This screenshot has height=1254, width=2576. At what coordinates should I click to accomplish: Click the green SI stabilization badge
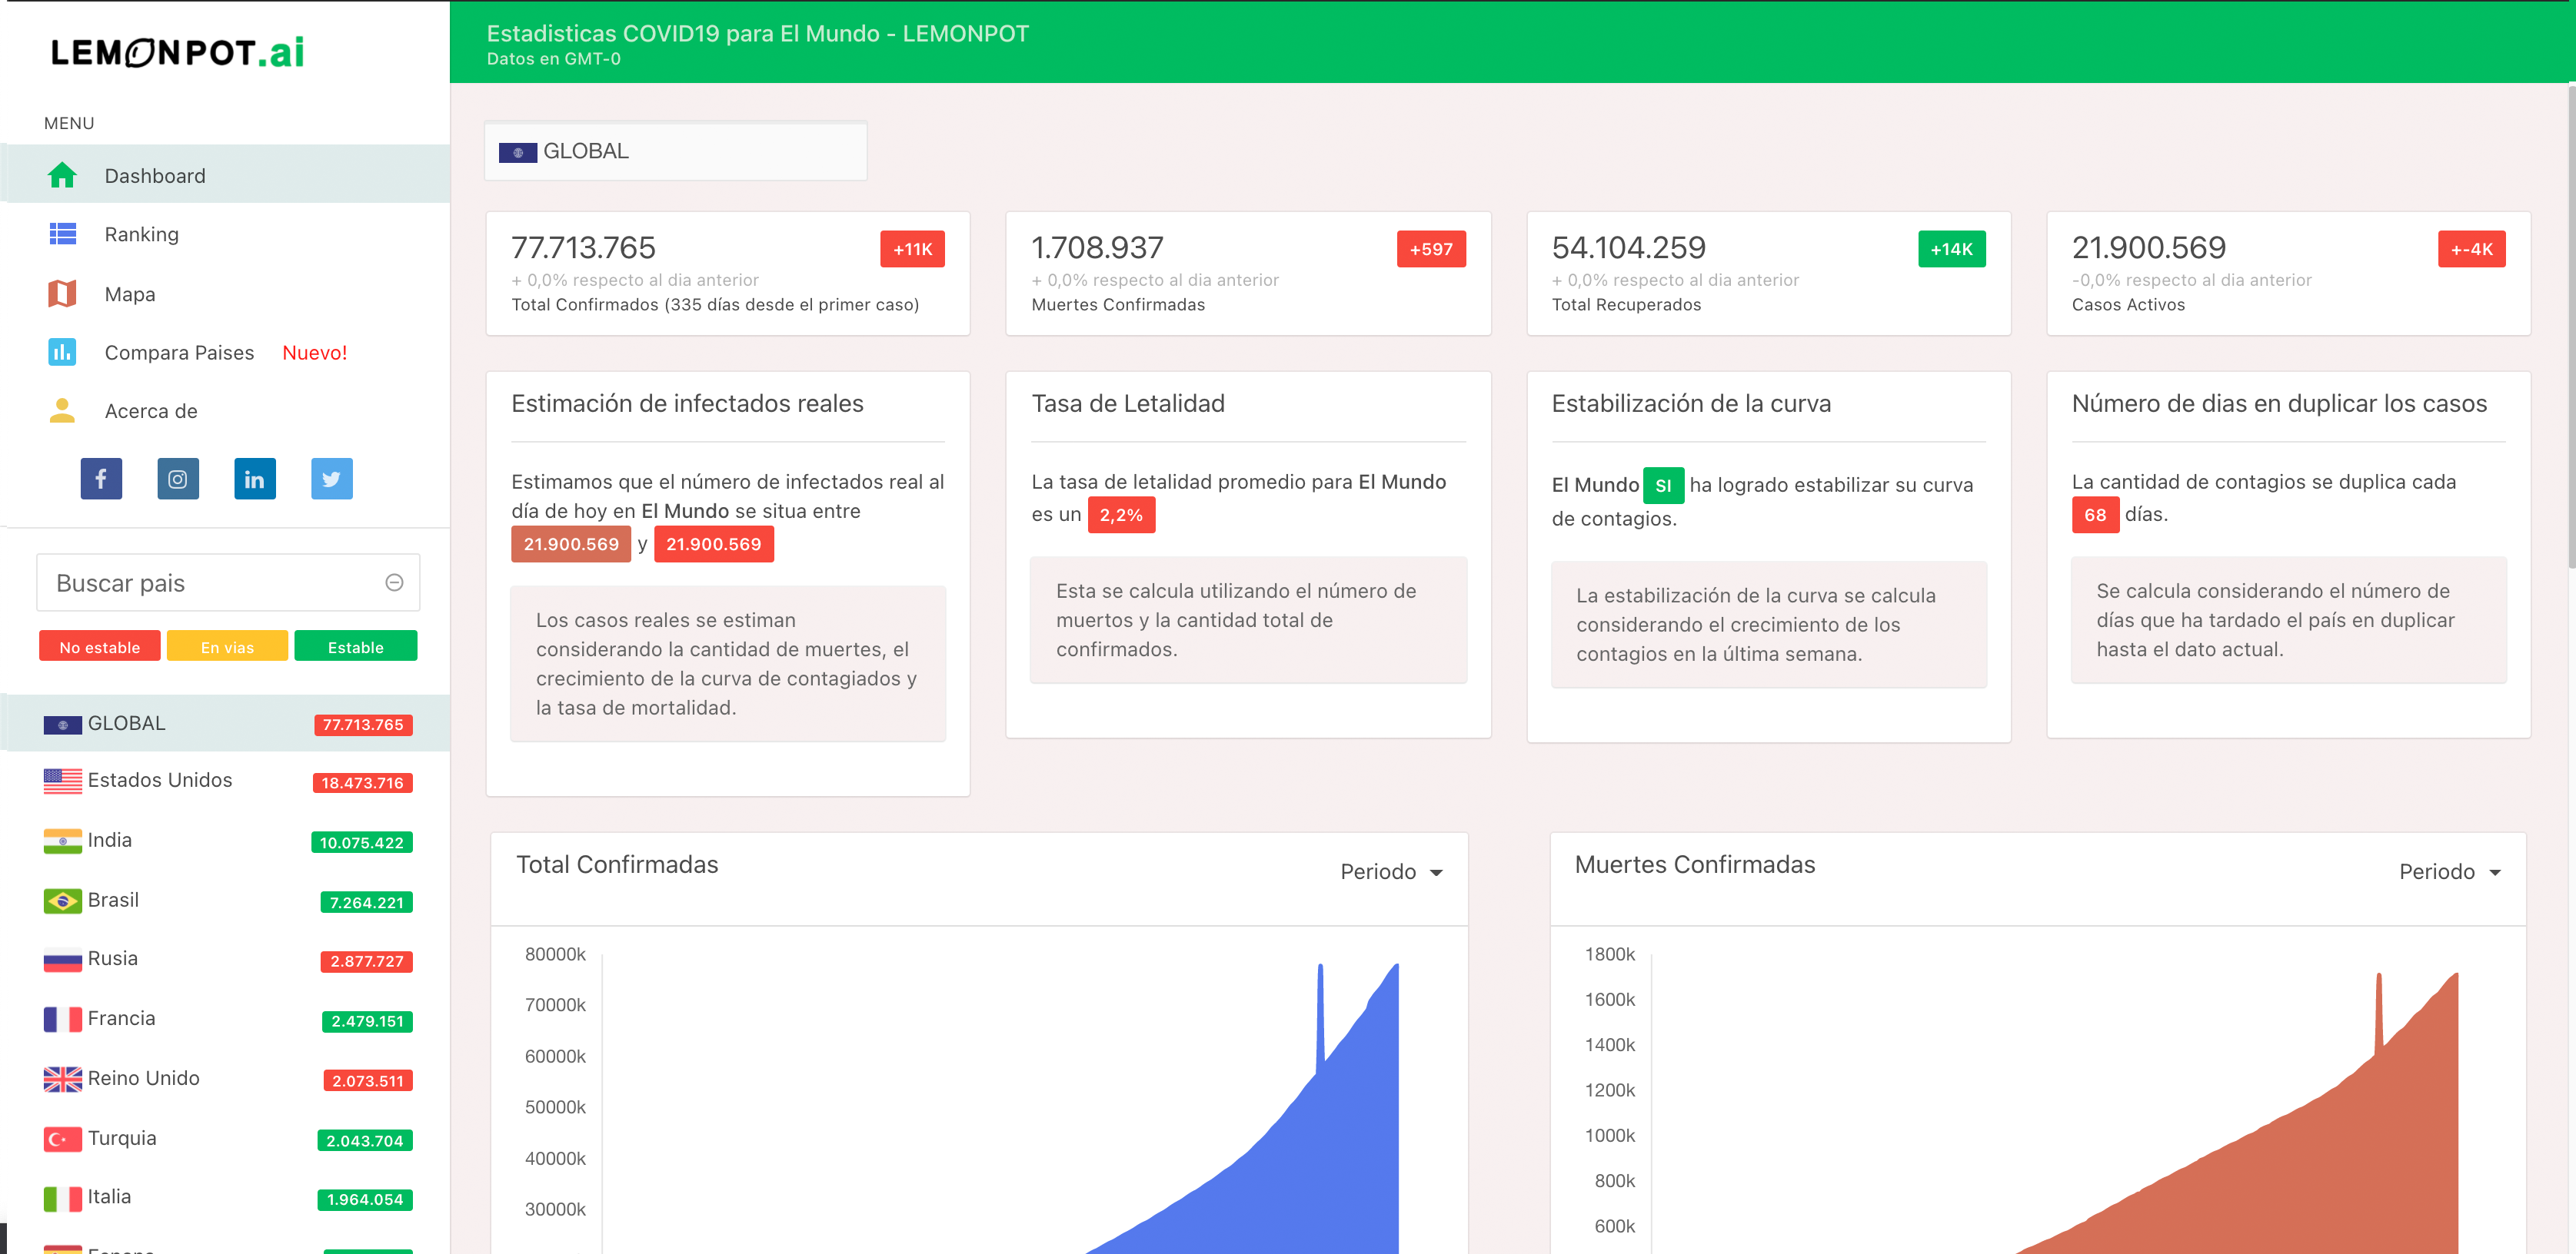click(x=1663, y=486)
